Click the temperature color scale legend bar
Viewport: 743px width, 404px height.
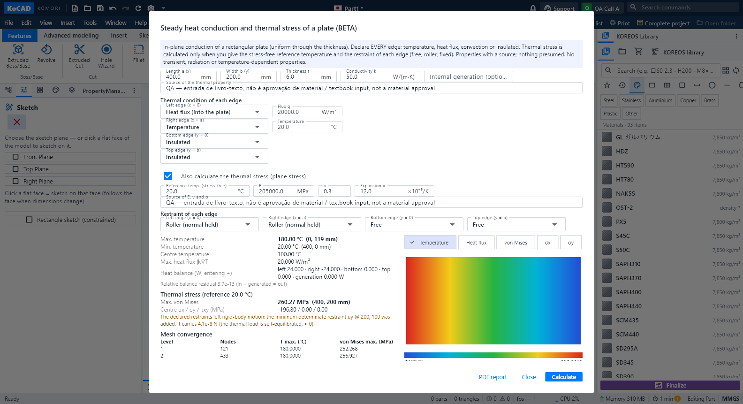coord(493,355)
